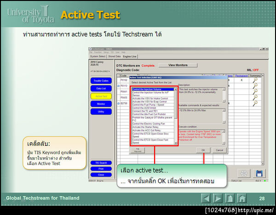276x215 pixels.
Task: Select Prohibit the Catalyst OT Misfire prevent F/C
Action: (x=153, y=119)
